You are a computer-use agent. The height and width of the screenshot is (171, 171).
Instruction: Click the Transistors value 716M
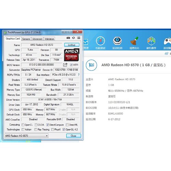coord(56,60)
